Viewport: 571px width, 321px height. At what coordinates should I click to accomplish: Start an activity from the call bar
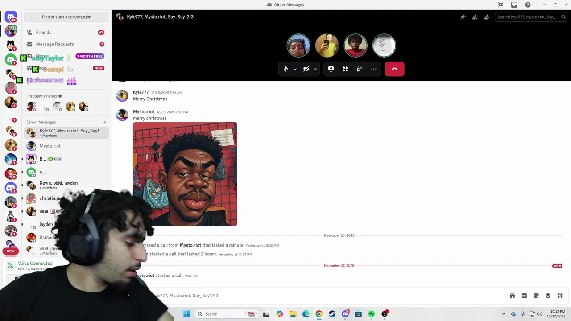click(345, 69)
